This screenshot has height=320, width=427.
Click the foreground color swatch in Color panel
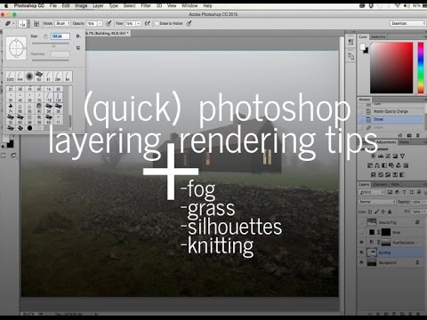[x=362, y=47]
